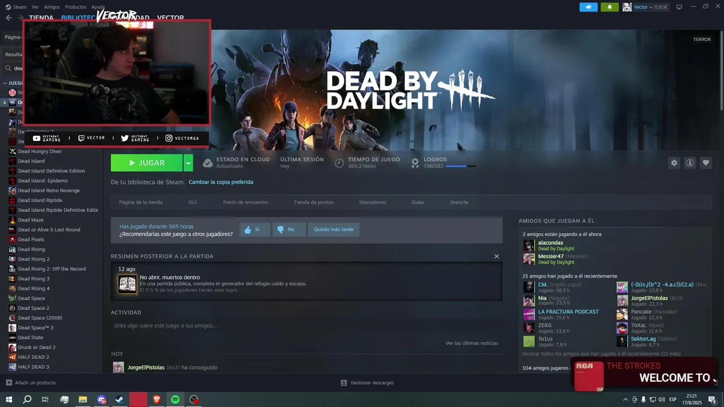Switch to Big Picture mode monitor icon

[x=679, y=7]
